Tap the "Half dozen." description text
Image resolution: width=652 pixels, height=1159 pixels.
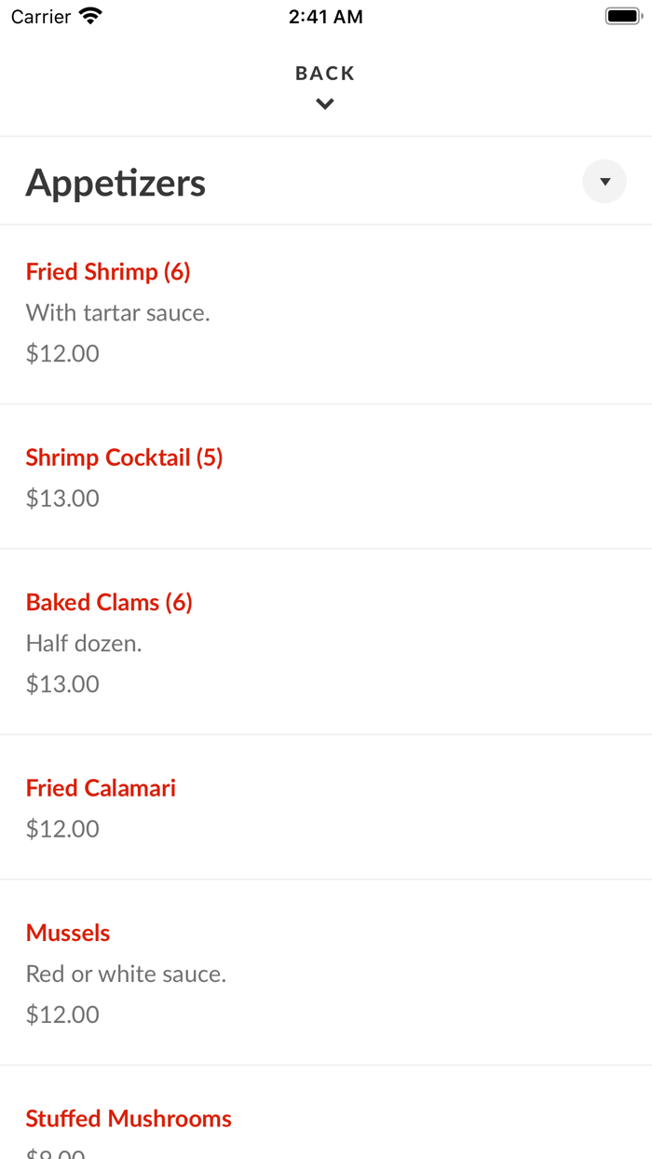pos(84,643)
